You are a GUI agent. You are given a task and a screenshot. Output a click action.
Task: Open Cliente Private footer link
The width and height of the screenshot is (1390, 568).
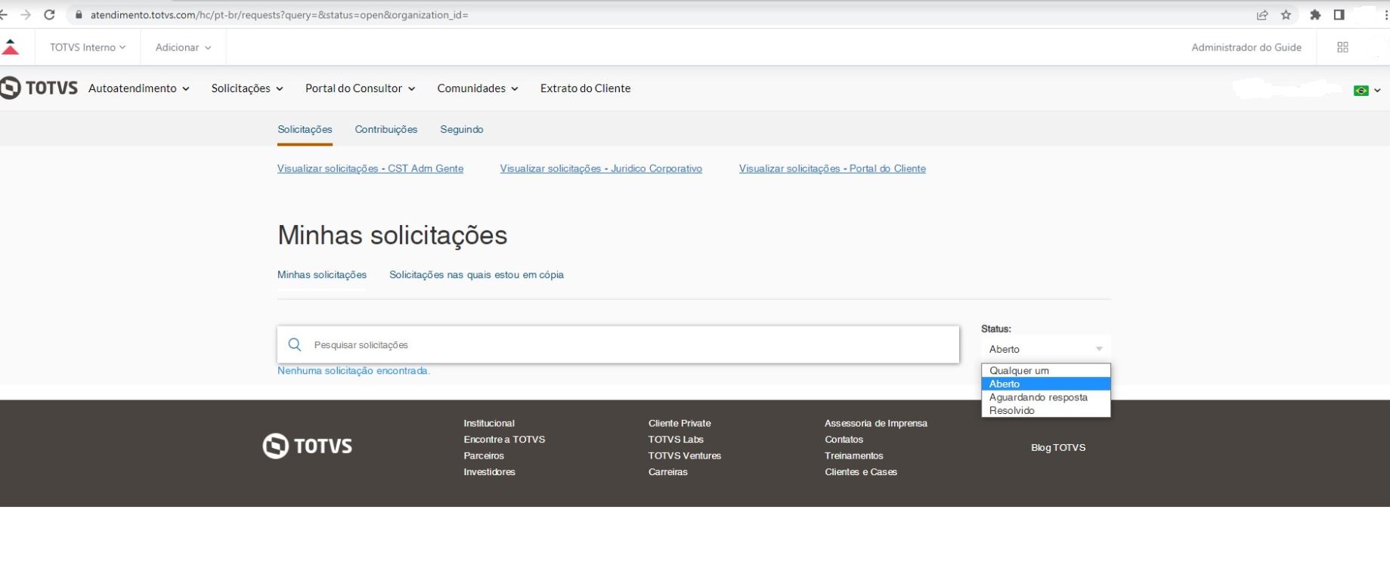point(680,424)
